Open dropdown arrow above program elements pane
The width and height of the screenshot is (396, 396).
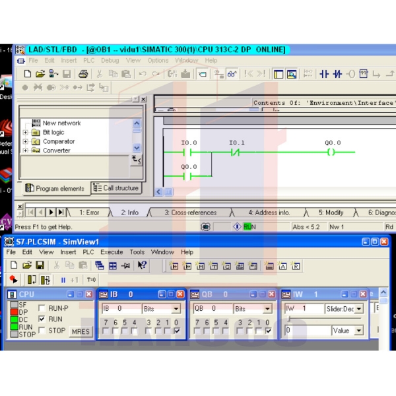pyautogui.click(x=136, y=99)
